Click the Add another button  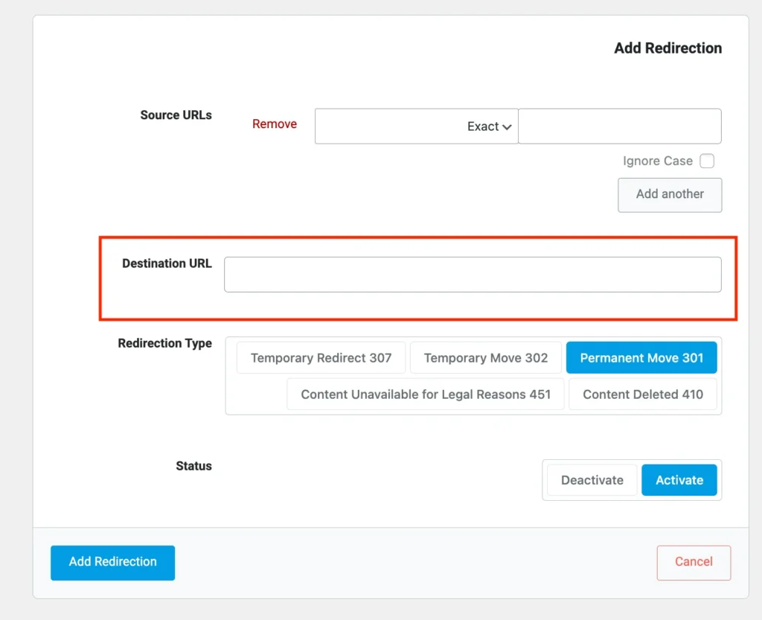(x=670, y=195)
